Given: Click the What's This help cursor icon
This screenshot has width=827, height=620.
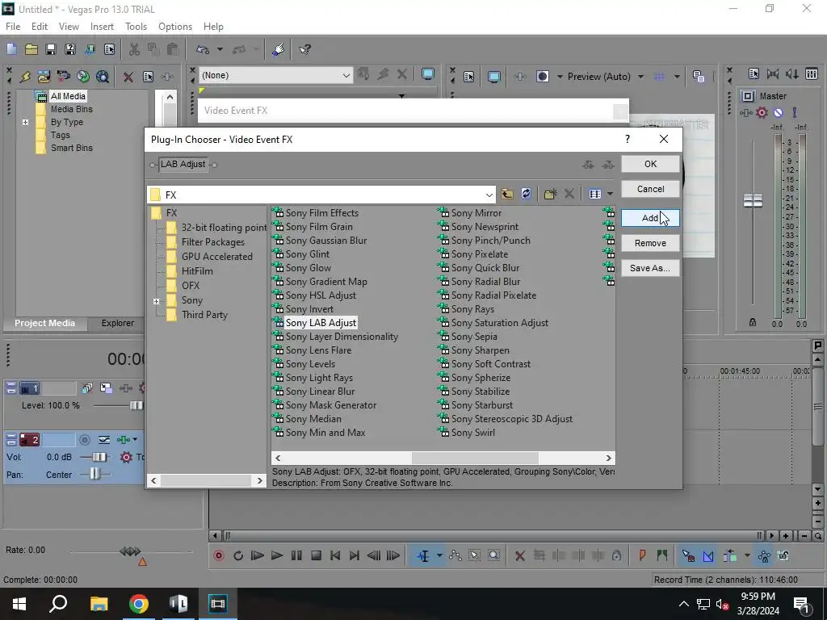Looking at the screenshot, I should click(304, 49).
